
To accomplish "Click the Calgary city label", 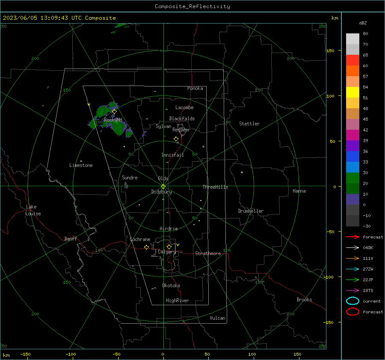I will click(167, 252).
